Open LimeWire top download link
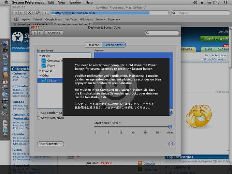The height and width of the screenshot is (174, 232). 182,167
